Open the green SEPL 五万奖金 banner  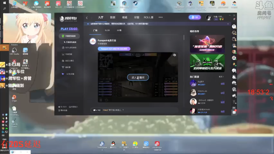tap(207, 63)
